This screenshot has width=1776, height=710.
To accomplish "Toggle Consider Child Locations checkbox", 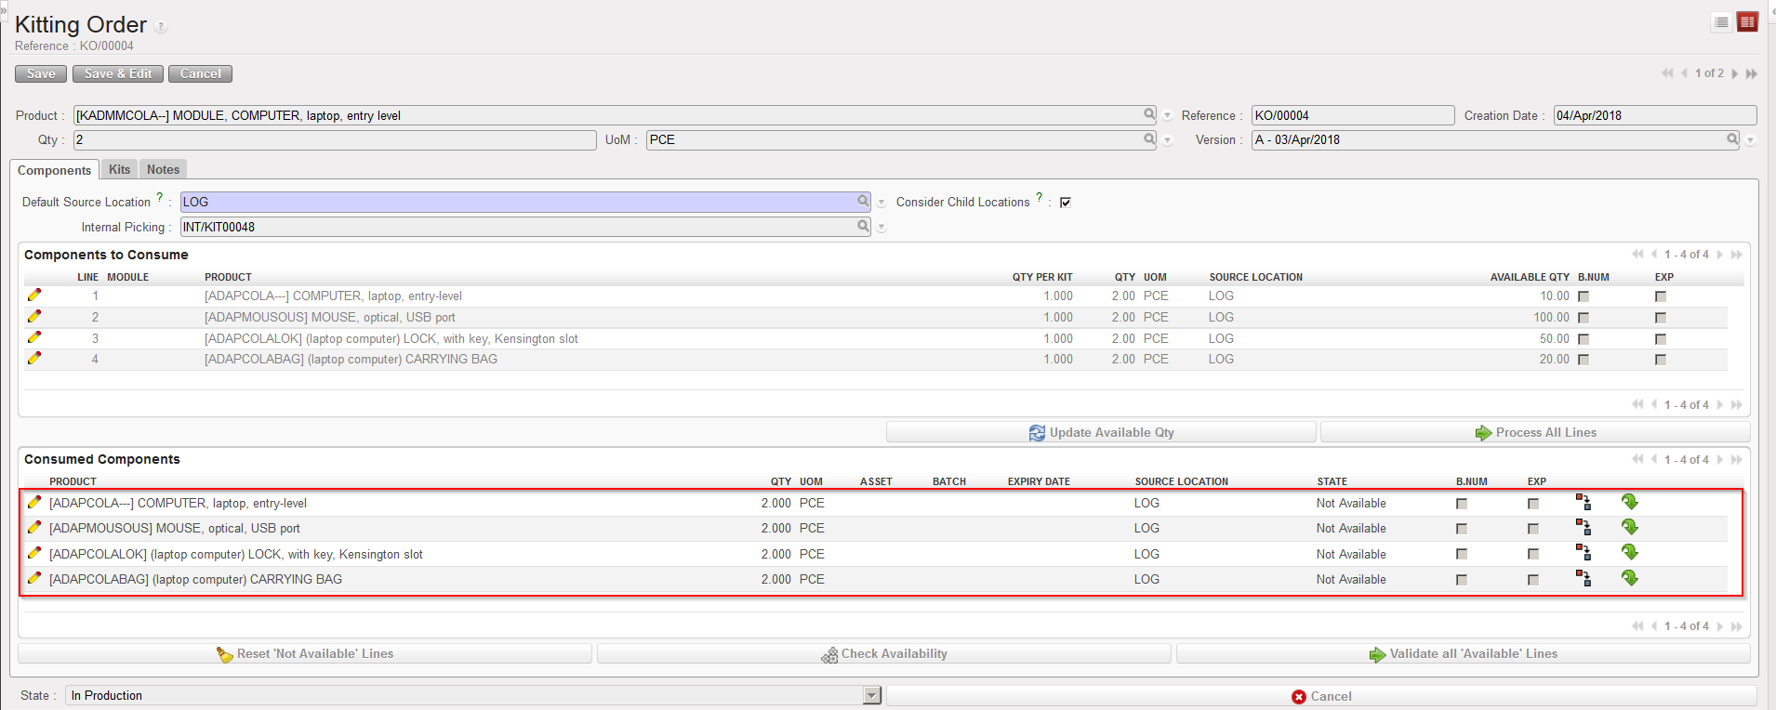I will (1066, 203).
